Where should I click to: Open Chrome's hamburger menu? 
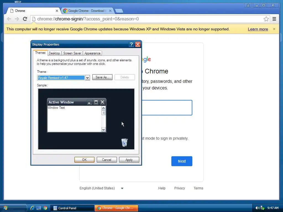tap(274, 19)
